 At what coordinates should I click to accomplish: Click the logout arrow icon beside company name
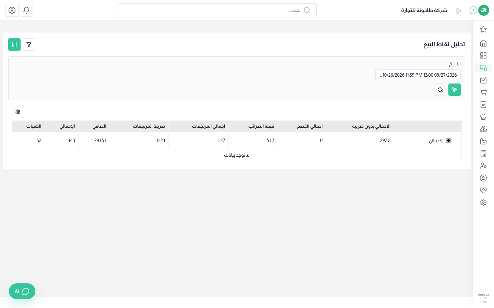(x=459, y=11)
